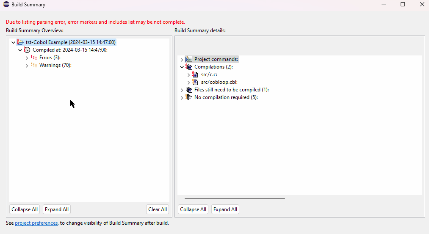Image resolution: width=429 pixels, height=234 pixels.
Task: Click the tst-Cobol Example project folder icon
Action: tap(20, 42)
